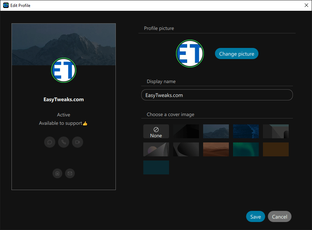Click the EasyTweaks.com name in preview card
This screenshot has width=312, height=230.
pyautogui.click(x=64, y=99)
